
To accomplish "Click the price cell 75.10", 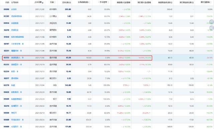I will (x=69, y=51).
